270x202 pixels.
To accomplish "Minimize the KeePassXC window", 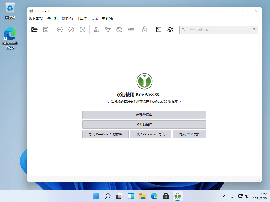I will pos(232,11).
